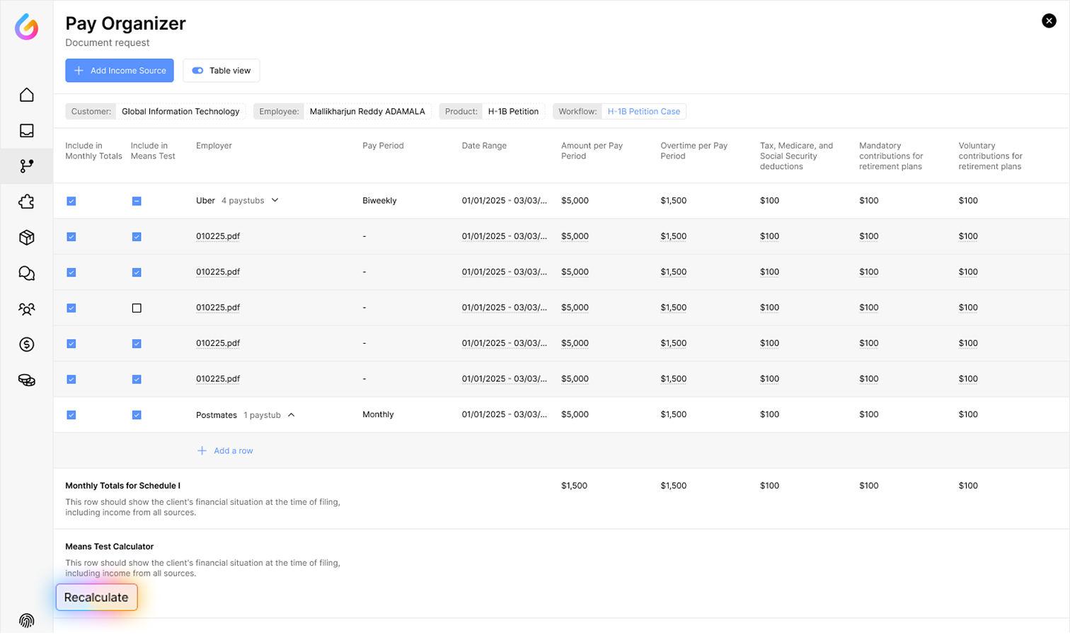Image resolution: width=1070 pixels, height=635 pixels.
Task: Collapse the Uber paystubs chevron
Action: [x=275, y=200]
